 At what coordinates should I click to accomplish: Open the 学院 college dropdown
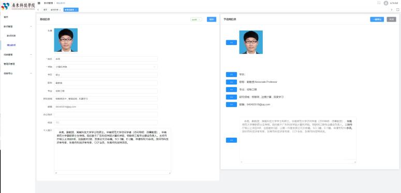106,67
